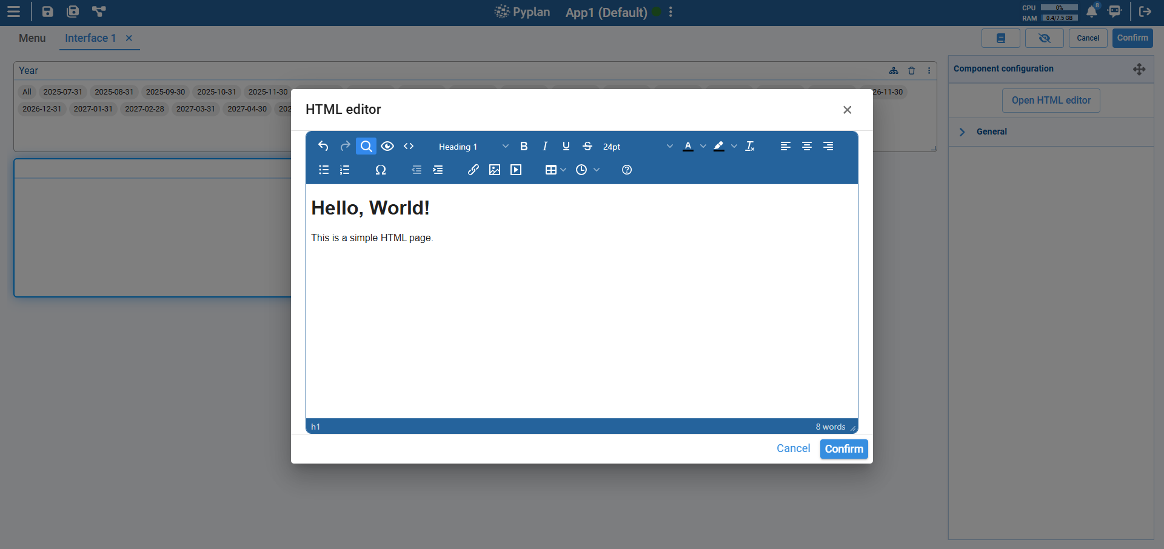Screen dimensions: 1164x549
Task: Toggle strikethrough formatting in the editor
Action: [x=587, y=146]
